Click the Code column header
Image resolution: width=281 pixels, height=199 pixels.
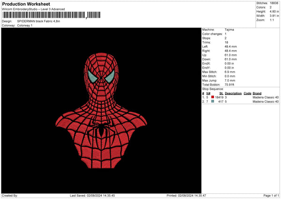pyautogui.click(x=247, y=93)
